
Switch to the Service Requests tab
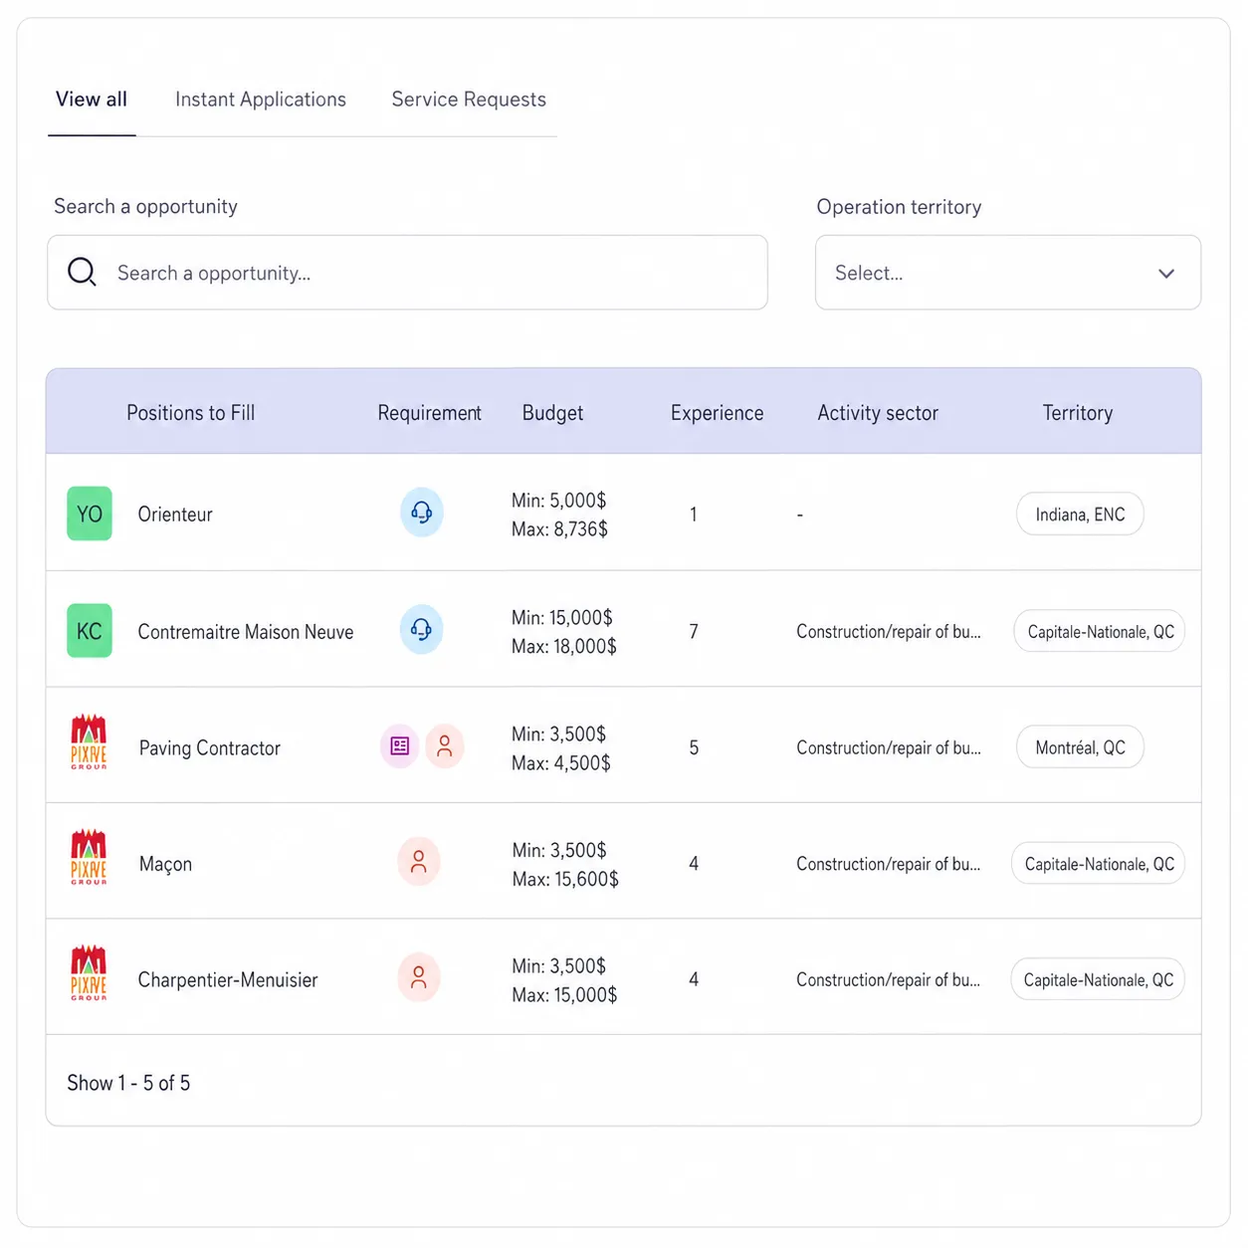(469, 100)
